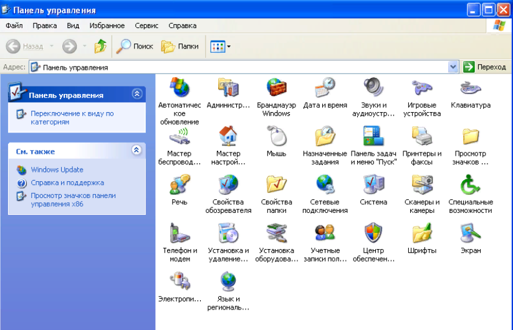Open Центр обеспечения безопасности icon

pos(373,233)
